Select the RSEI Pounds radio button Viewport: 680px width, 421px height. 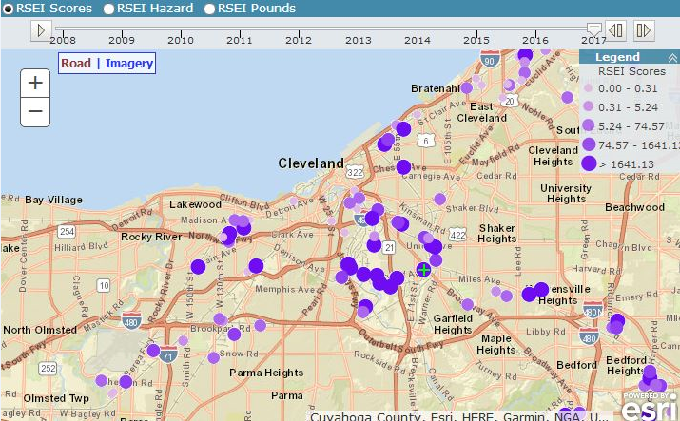209,9
